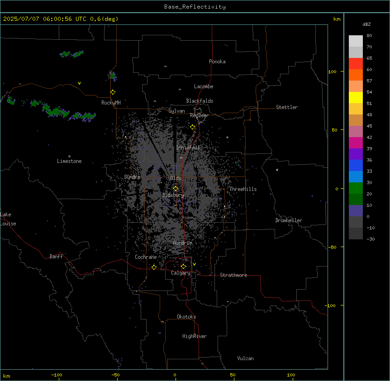Click the yellow diamond marker below RedDeer
The image size is (390, 381).
coord(193,127)
